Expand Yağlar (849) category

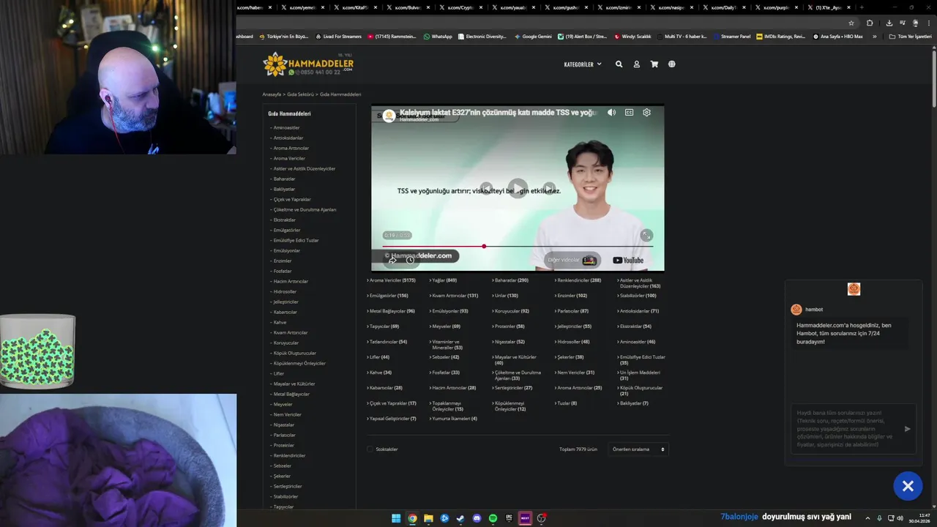(x=443, y=280)
